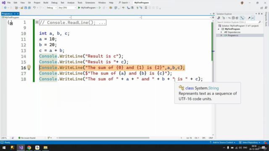269x151 pixels.
Task: Open the View menu
Action: pyautogui.click(x=22, y=3)
